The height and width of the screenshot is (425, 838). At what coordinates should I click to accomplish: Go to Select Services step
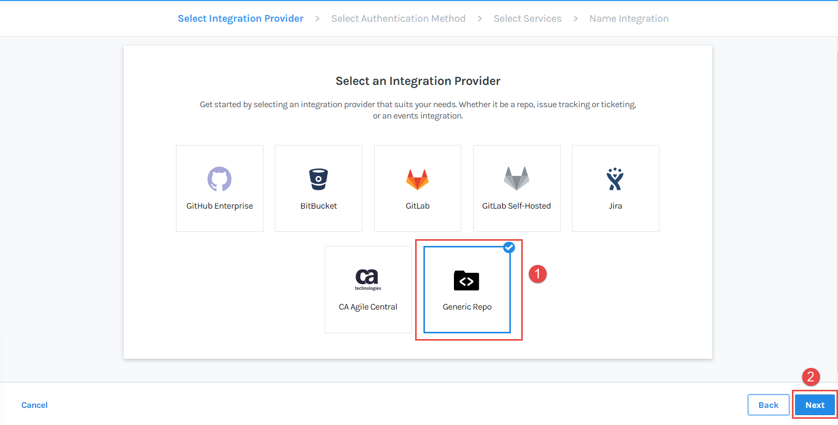[x=527, y=19]
